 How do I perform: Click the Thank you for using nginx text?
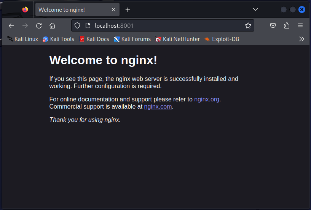click(x=85, y=120)
